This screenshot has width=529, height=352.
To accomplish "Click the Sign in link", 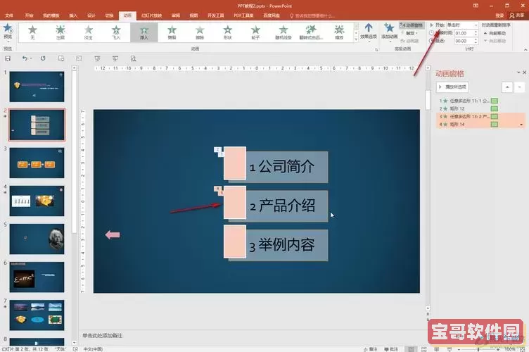I will point(499,15).
